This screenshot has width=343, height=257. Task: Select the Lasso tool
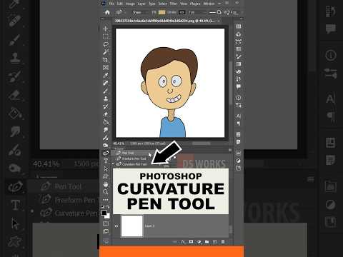point(106,44)
